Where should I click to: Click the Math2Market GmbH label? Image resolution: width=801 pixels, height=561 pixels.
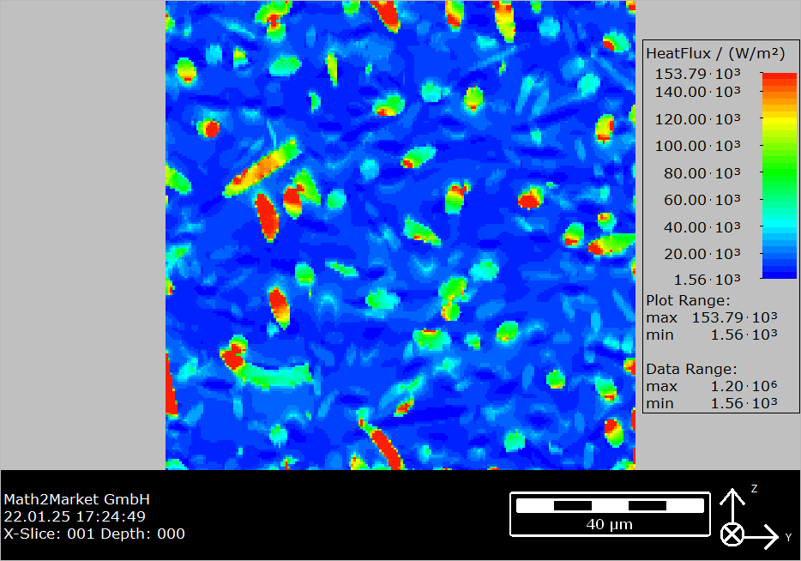(x=76, y=499)
